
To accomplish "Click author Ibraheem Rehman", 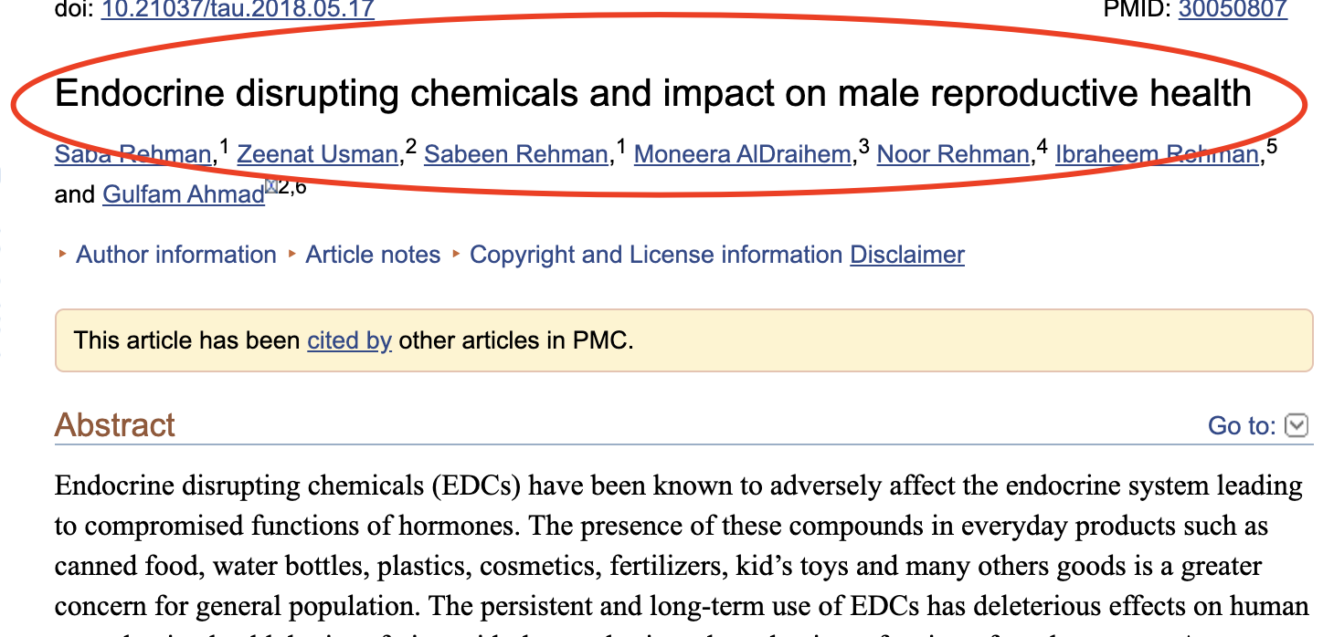I will pyautogui.click(x=1157, y=154).
